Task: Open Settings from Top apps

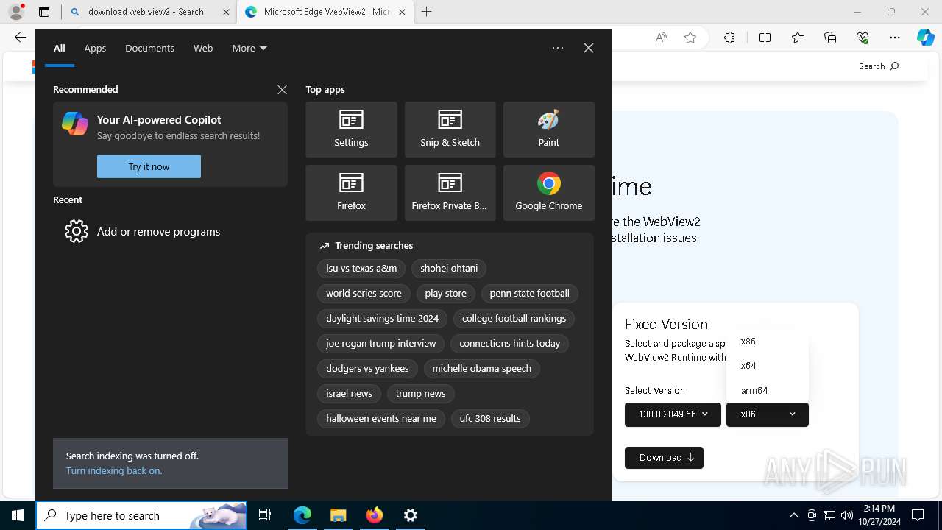Action: tap(351, 130)
